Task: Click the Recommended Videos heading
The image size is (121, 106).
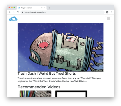Action: click(39, 87)
